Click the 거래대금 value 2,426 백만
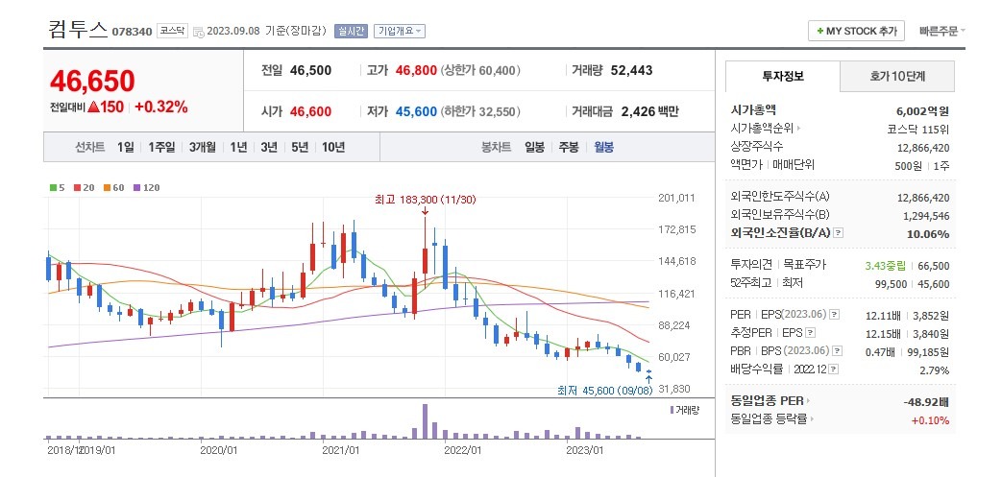Screen dimensions: 1002x477 649,111
